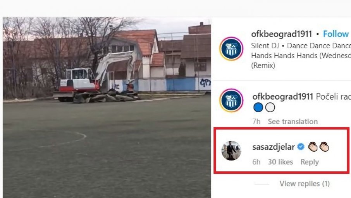Click the excavator video on the field
This screenshot has width=351, height=198.
[x=107, y=107]
